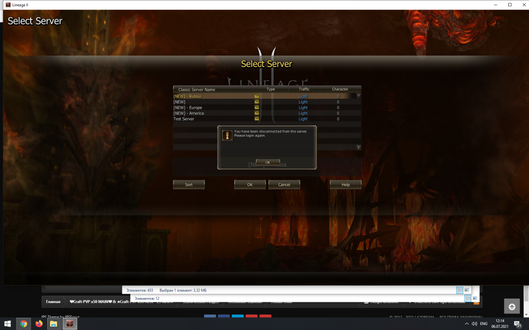Click the type icon for [NEW] - Russia
This screenshot has height=330, width=529.
257,96
